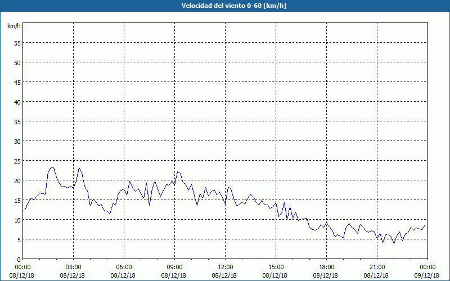Image resolution: width=450 pixels, height=281 pixels.
Task: Pick the Y-axis value "20"
Action: (17, 180)
